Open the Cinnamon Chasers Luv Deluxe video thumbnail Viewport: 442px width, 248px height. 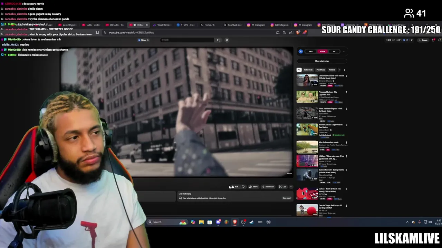tap(307, 80)
